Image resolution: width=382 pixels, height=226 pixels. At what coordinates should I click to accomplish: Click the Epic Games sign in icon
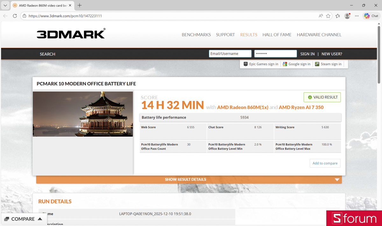pyautogui.click(x=245, y=64)
